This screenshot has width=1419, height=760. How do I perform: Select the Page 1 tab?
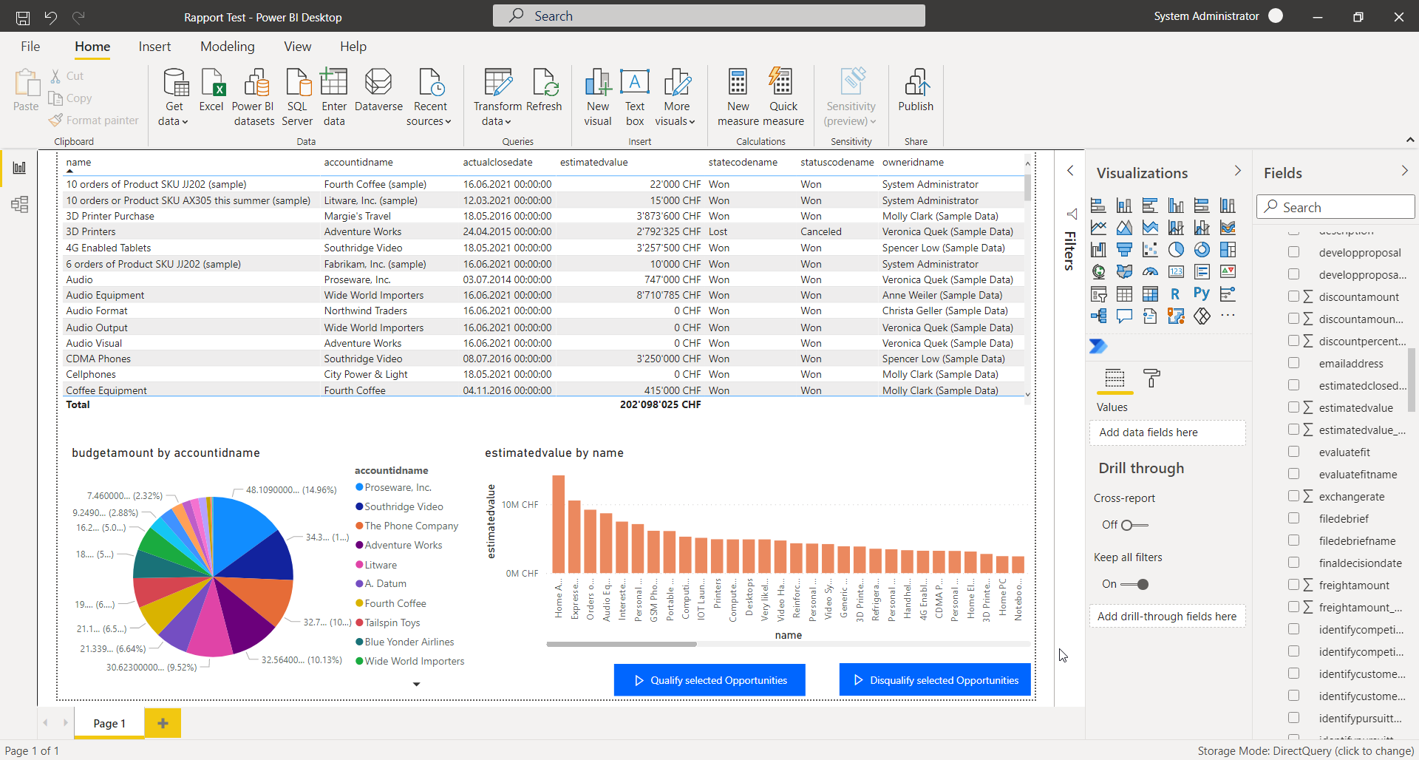[109, 723]
